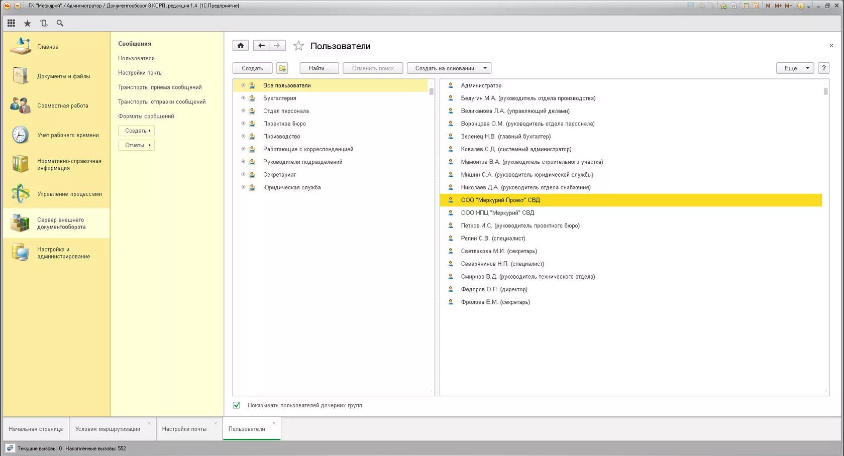Select user Федоров О.П. (директор)

pyautogui.click(x=631, y=289)
